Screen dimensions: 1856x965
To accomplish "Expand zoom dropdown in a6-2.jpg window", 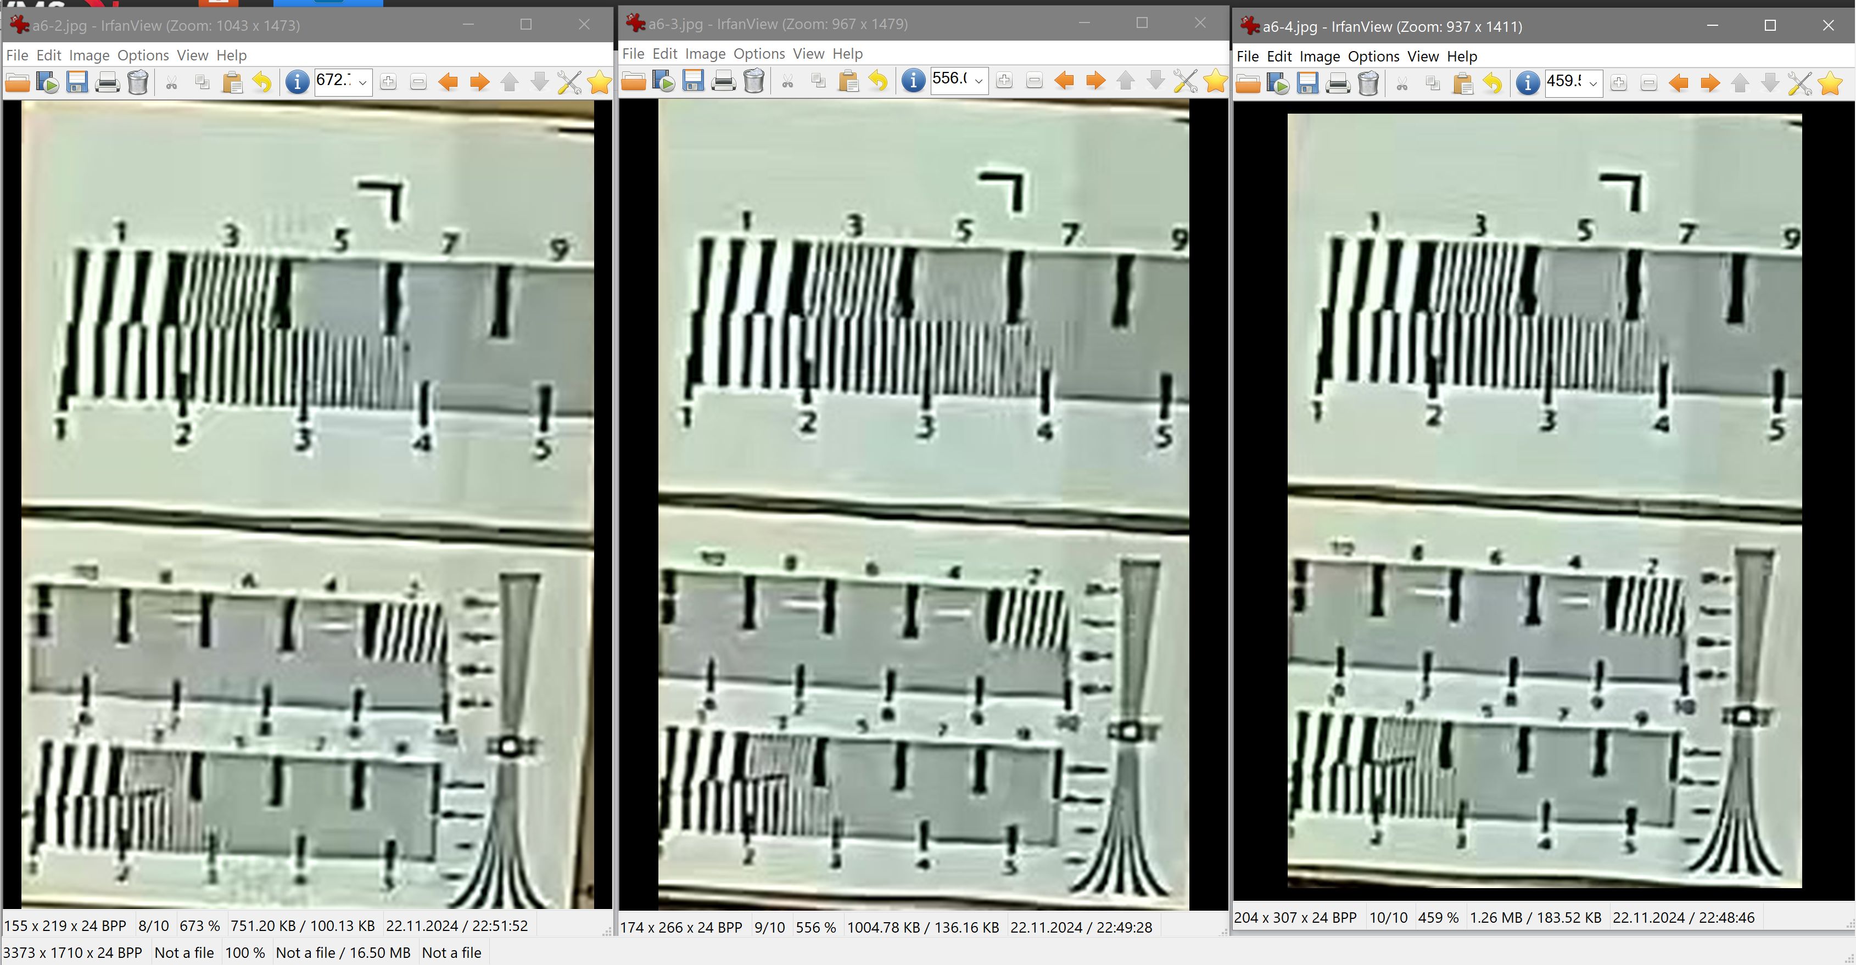I will click(x=363, y=83).
